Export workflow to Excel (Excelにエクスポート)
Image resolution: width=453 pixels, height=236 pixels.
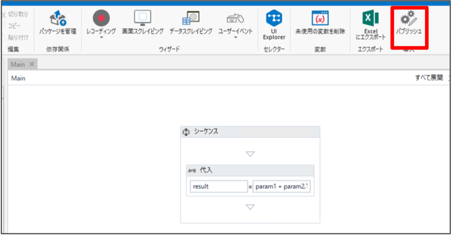(x=371, y=25)
